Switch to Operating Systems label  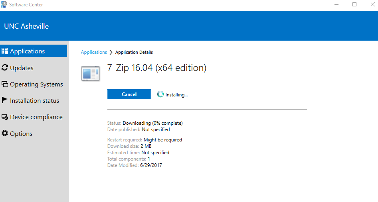tap(36, 84)
